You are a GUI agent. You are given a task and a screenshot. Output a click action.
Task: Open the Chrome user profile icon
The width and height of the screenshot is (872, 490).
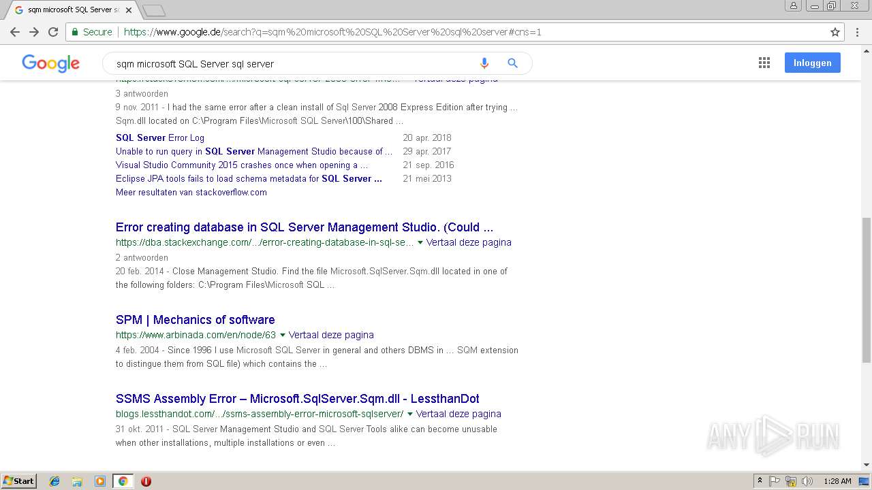click(794, 5)
